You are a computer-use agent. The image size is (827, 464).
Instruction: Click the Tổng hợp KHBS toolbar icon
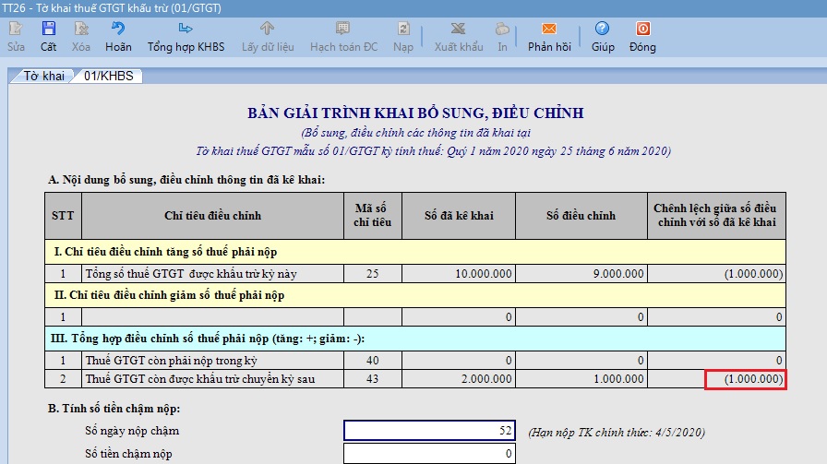[x=186, y=29]
